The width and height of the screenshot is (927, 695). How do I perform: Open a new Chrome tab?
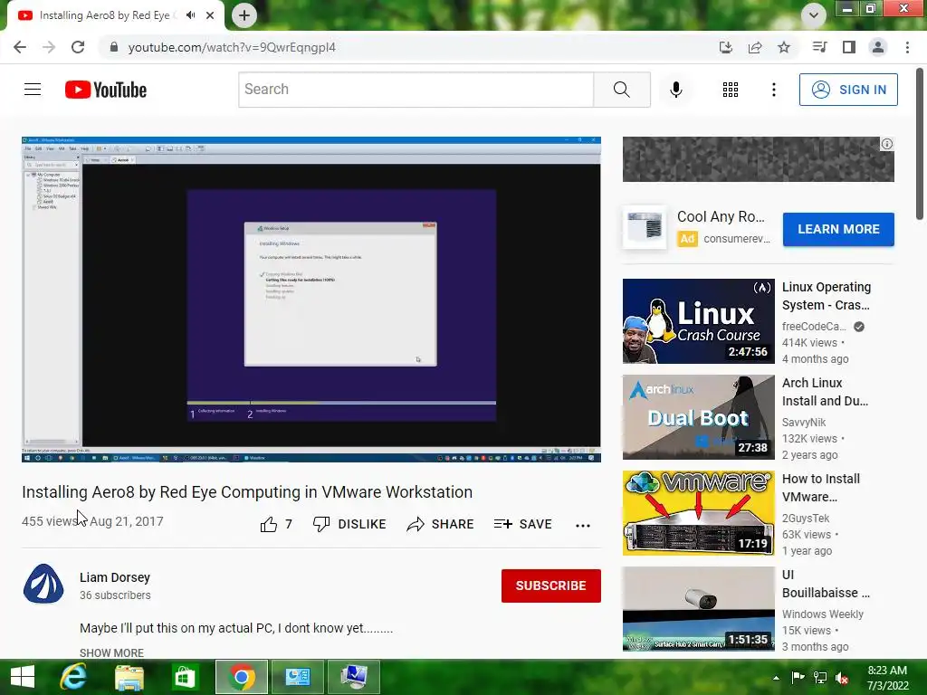(244, 15)
